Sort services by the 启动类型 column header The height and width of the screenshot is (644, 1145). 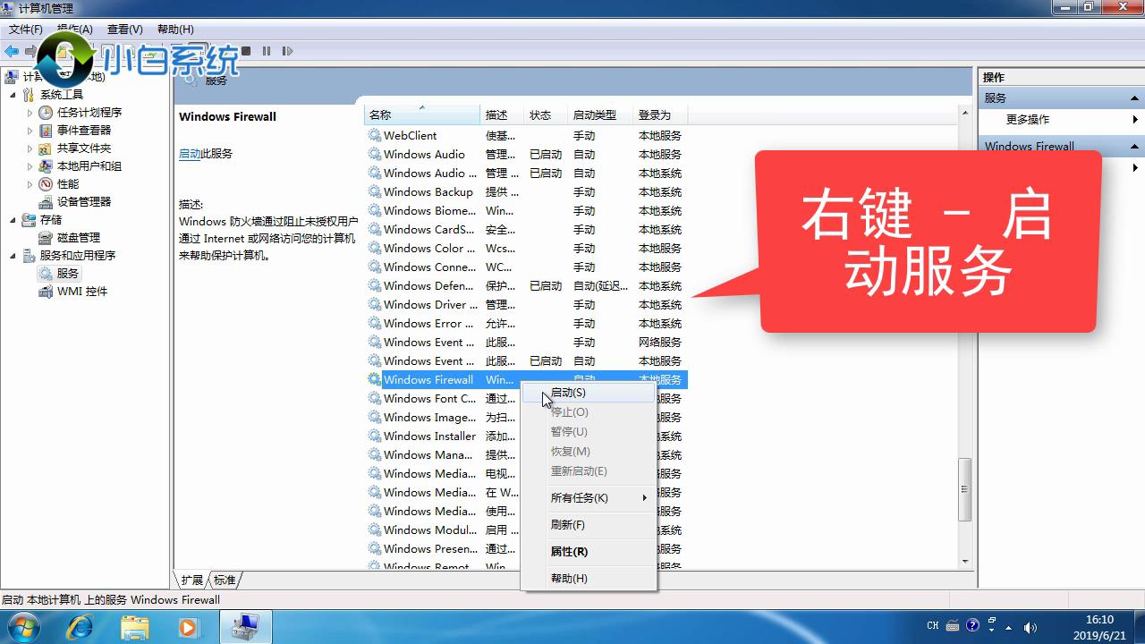[x=599, y=114]
